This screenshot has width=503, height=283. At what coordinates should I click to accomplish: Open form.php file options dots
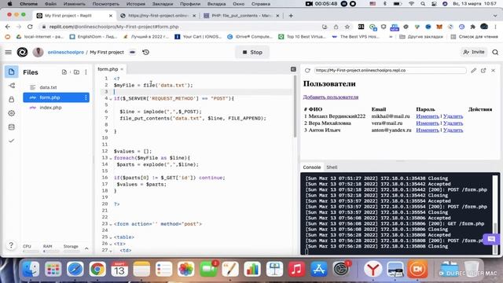[86, 97]
